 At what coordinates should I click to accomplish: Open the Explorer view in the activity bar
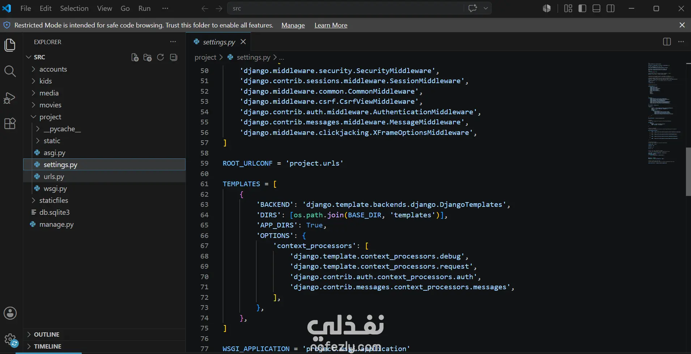[10, 45]
